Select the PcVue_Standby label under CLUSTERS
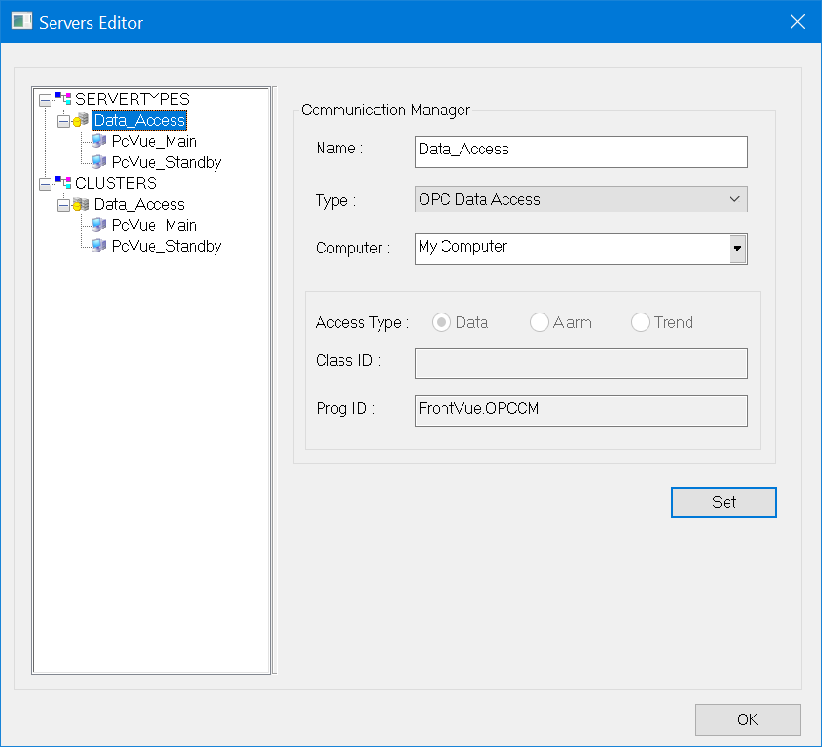 point(167,246)
